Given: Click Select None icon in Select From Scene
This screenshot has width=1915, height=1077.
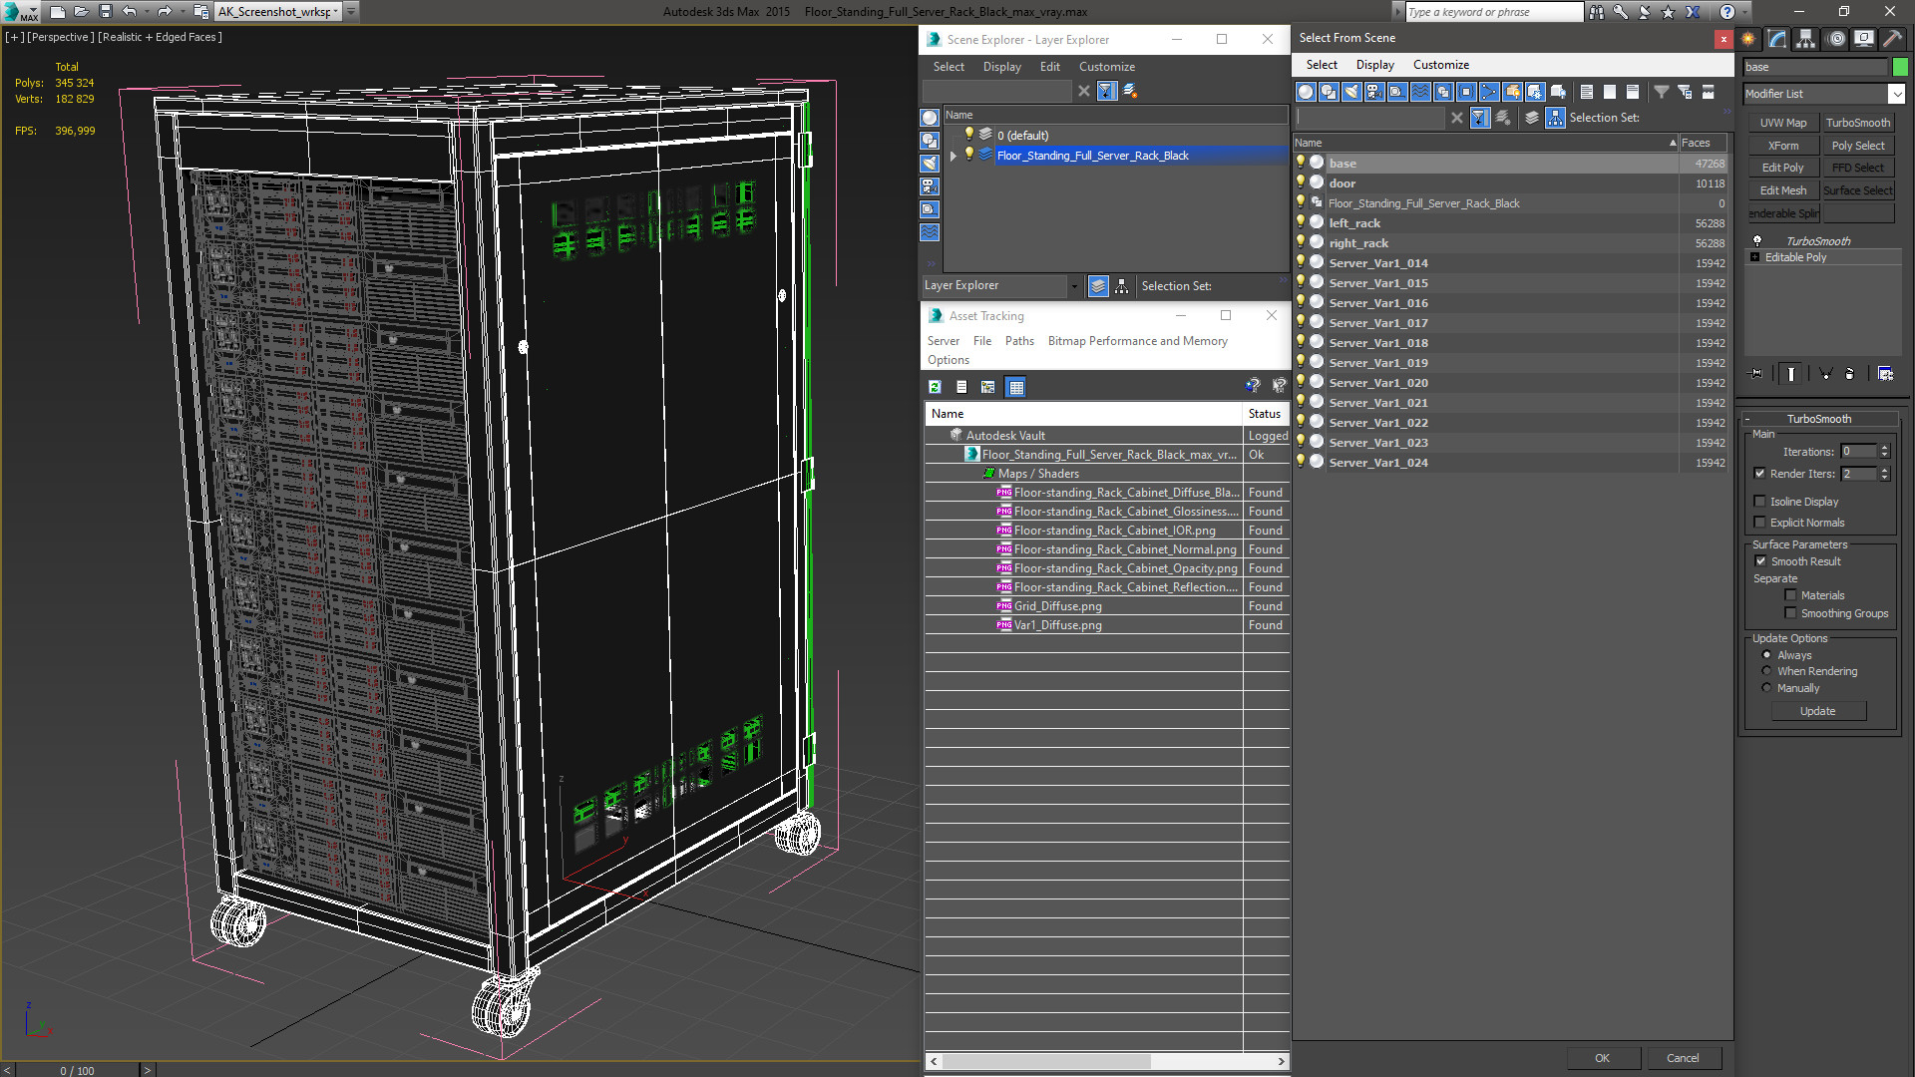Looking at the screenshot, I should pyautogui.click(x=1610, y=92).
